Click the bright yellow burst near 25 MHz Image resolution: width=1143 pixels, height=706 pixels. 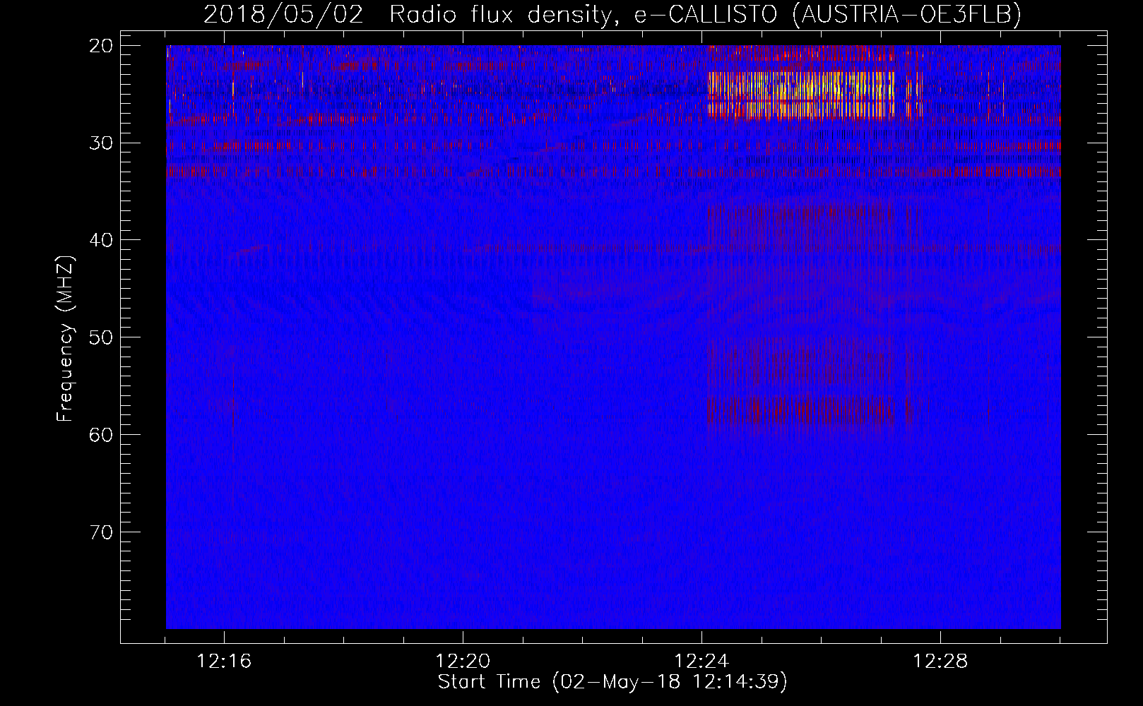point(801,95)
